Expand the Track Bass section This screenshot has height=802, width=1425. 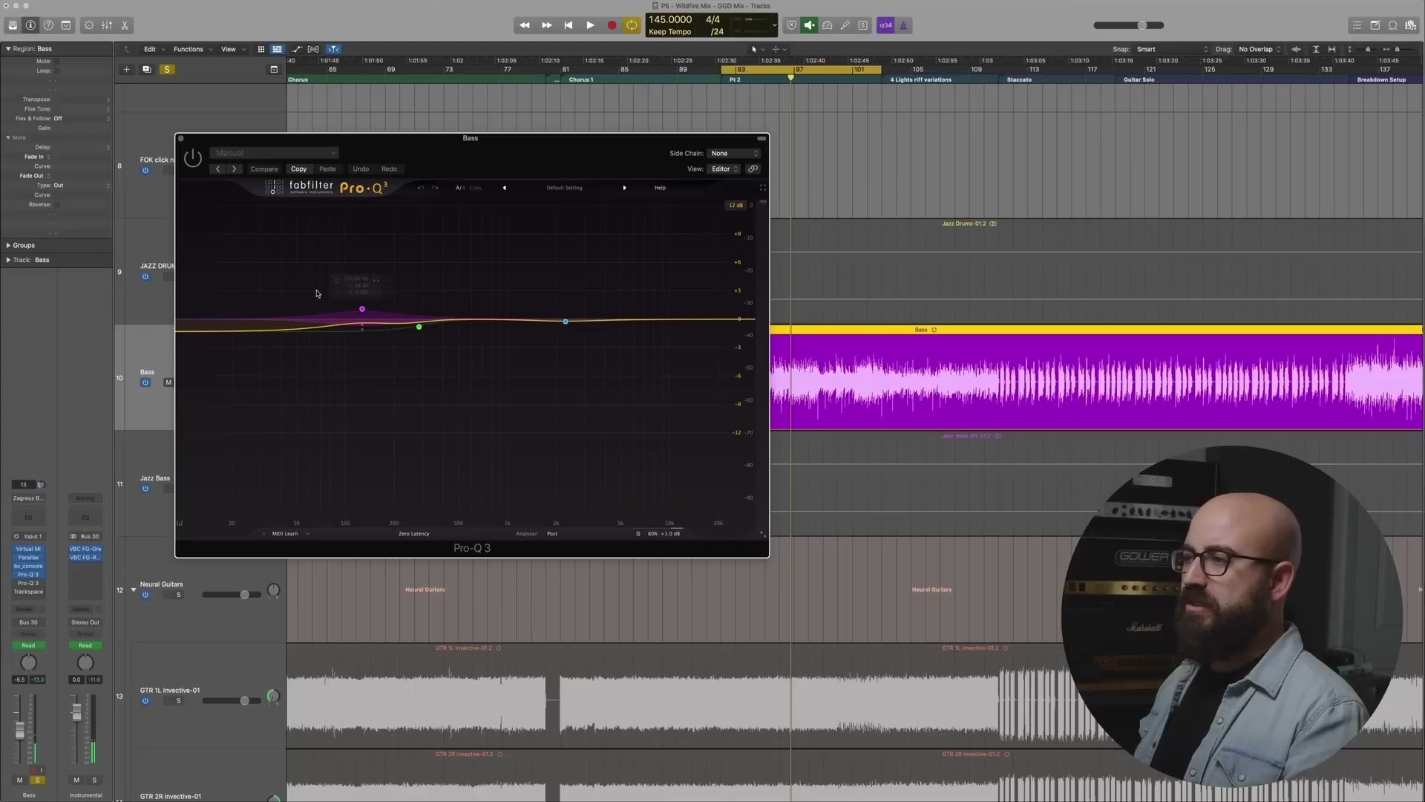coord(8,260)
